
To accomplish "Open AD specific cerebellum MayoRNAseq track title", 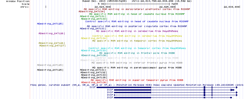I will point(137,31).
